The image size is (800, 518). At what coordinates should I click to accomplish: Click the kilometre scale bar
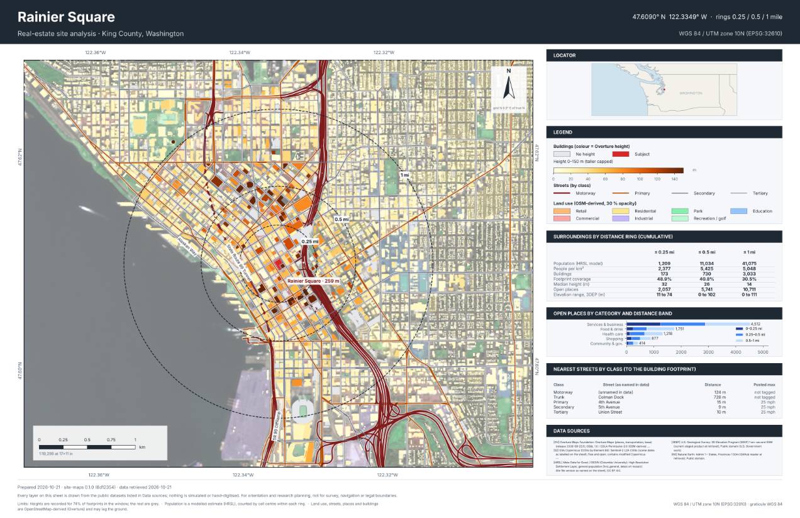tap(87, 446)
